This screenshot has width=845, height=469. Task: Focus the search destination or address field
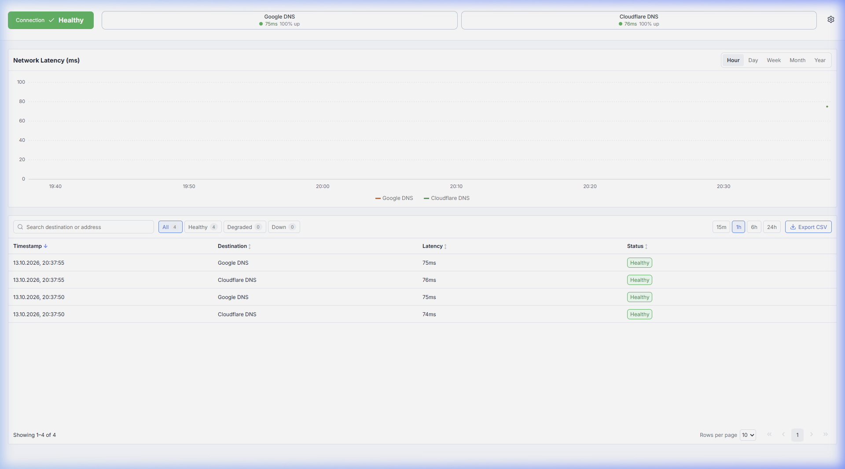[x=84, y=227]
